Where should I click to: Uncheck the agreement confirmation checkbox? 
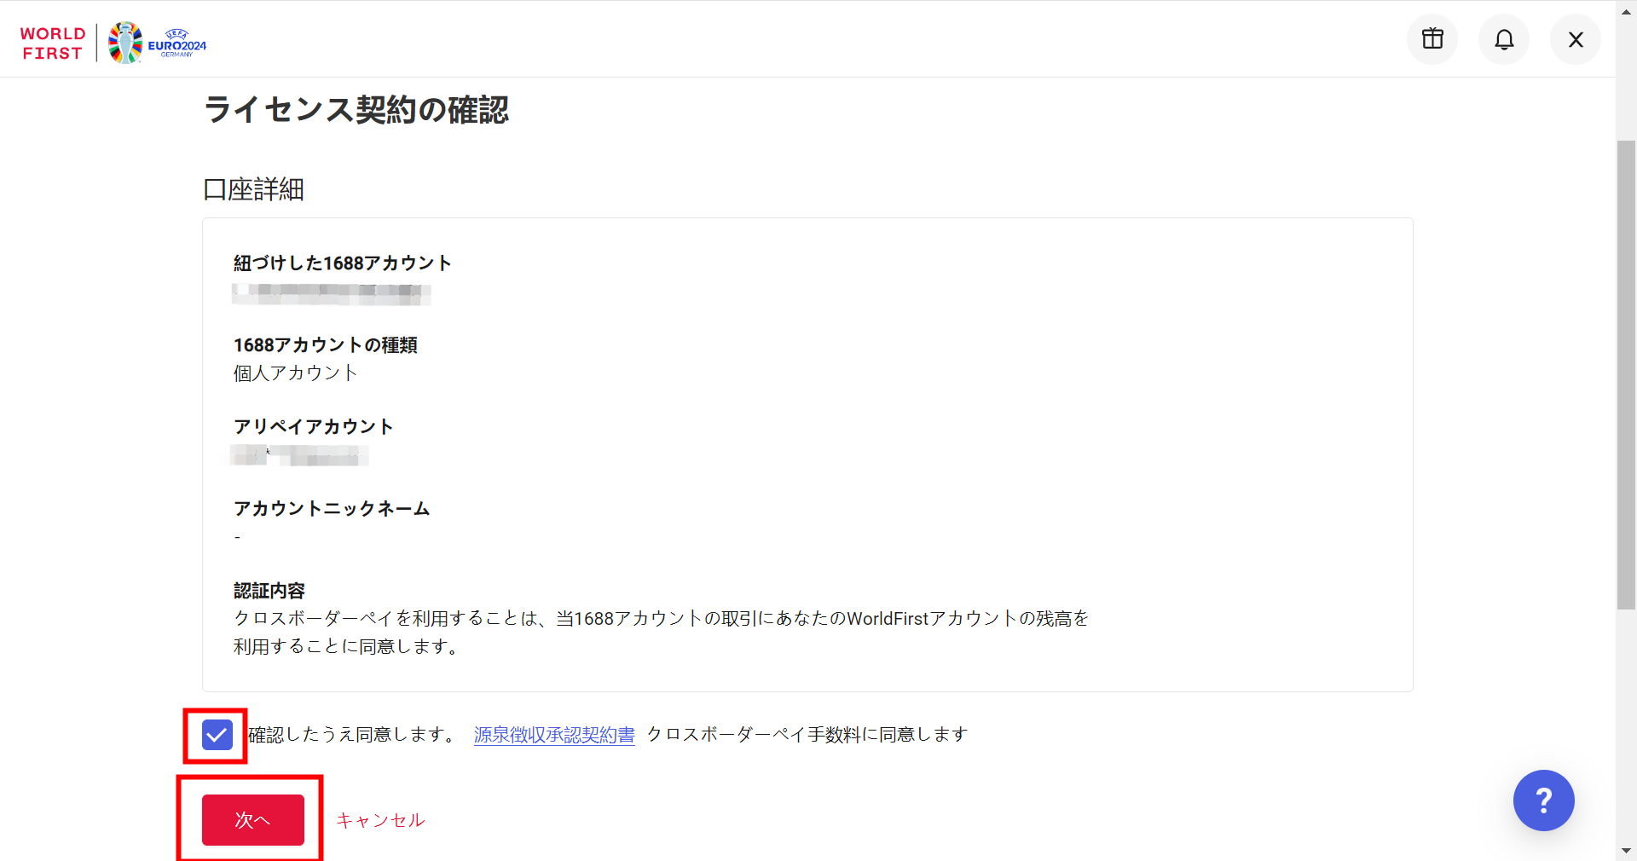tap(216, 733)
